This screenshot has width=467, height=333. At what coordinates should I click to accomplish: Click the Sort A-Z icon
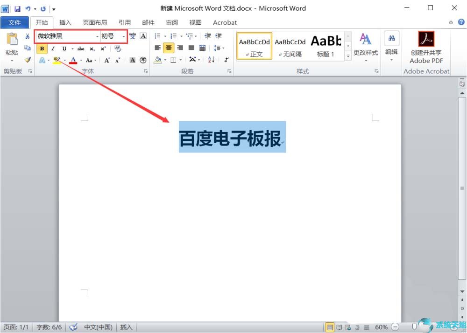point(211,60)
